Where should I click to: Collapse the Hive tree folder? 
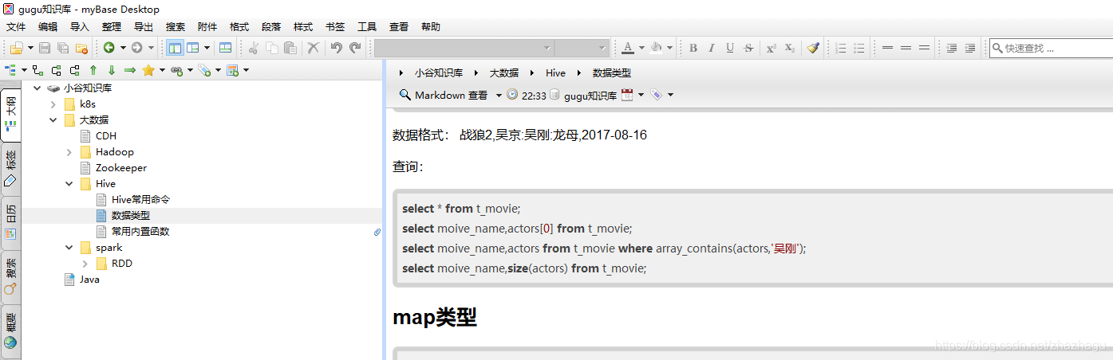69,183
